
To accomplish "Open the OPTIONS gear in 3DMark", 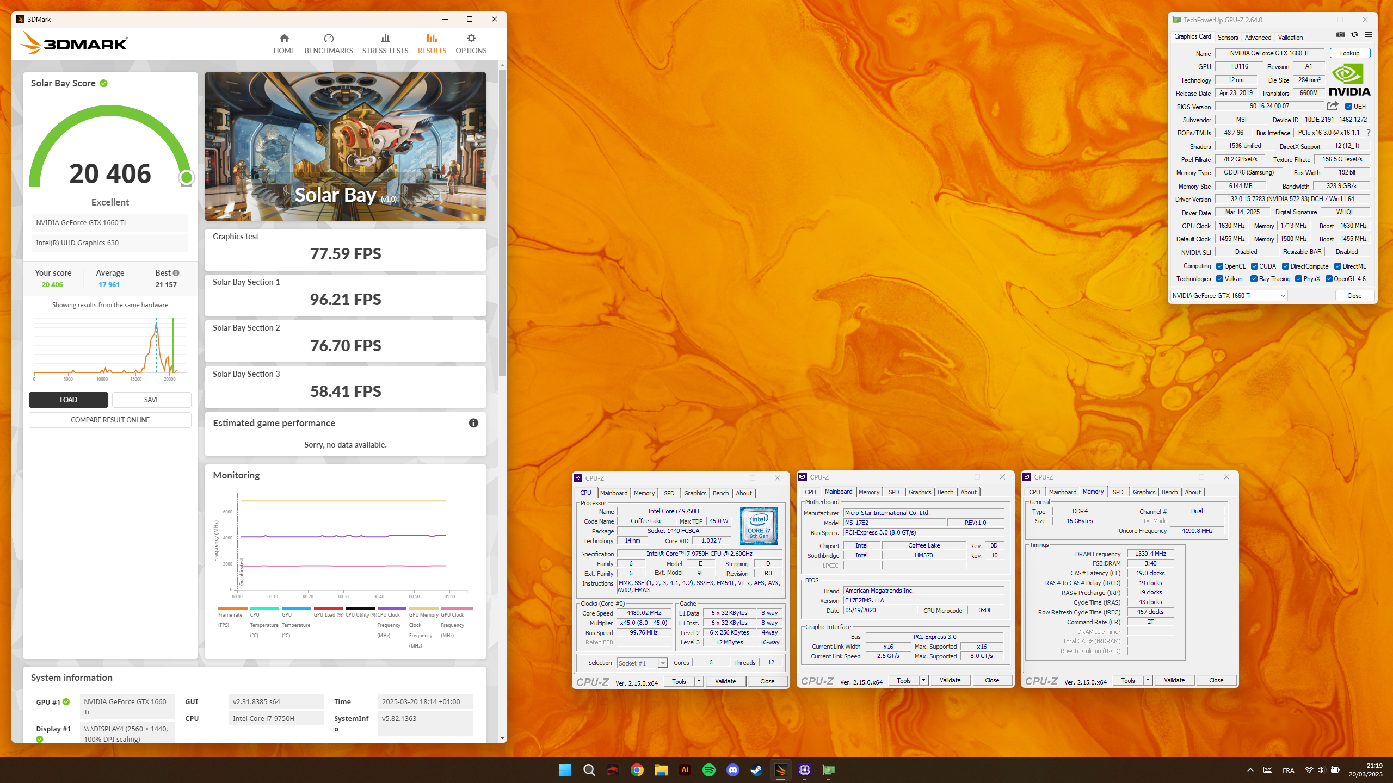I will coord(471,44).
